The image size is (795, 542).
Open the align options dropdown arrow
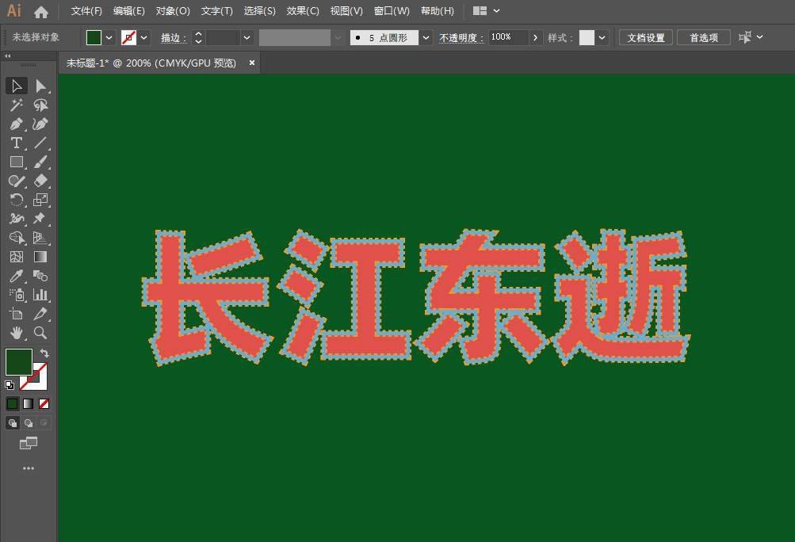click(759, 37)
